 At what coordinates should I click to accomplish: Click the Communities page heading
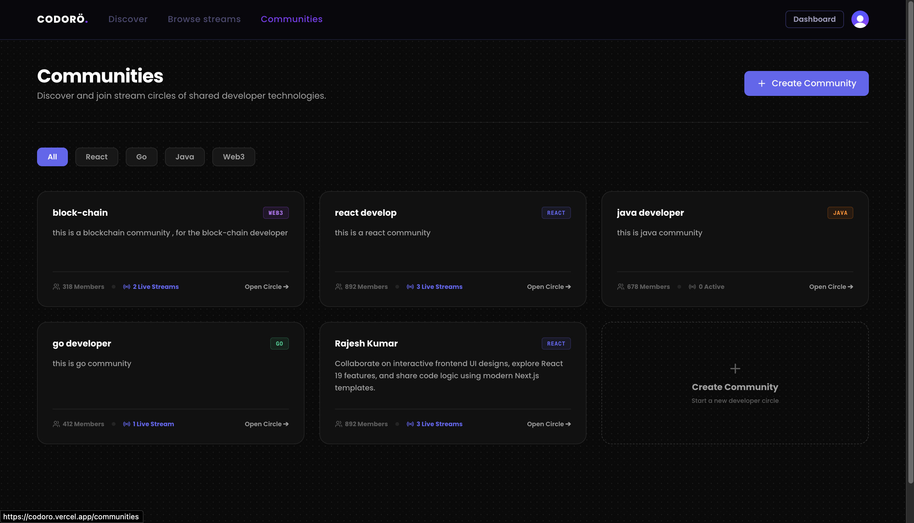(100, 76)
